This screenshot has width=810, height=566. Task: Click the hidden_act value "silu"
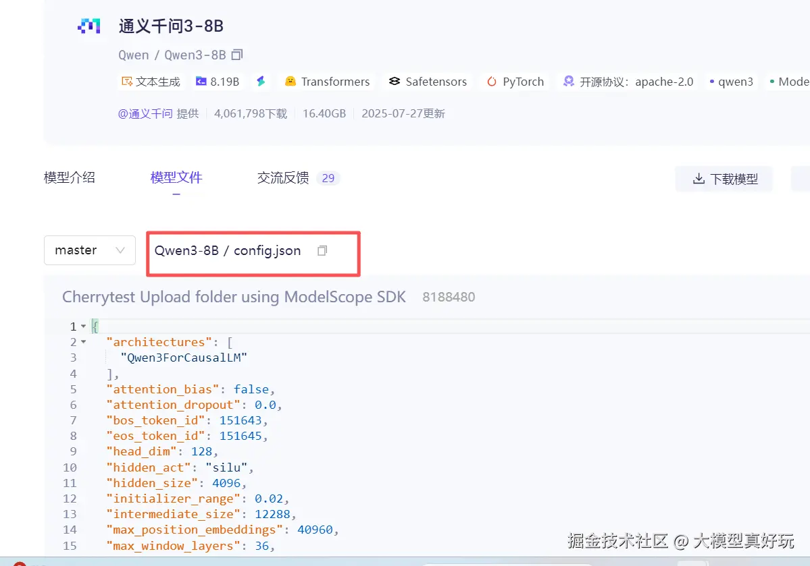click(226, 468)
